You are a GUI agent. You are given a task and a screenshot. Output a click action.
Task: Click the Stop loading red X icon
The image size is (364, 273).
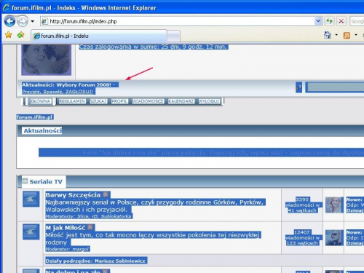341,21
